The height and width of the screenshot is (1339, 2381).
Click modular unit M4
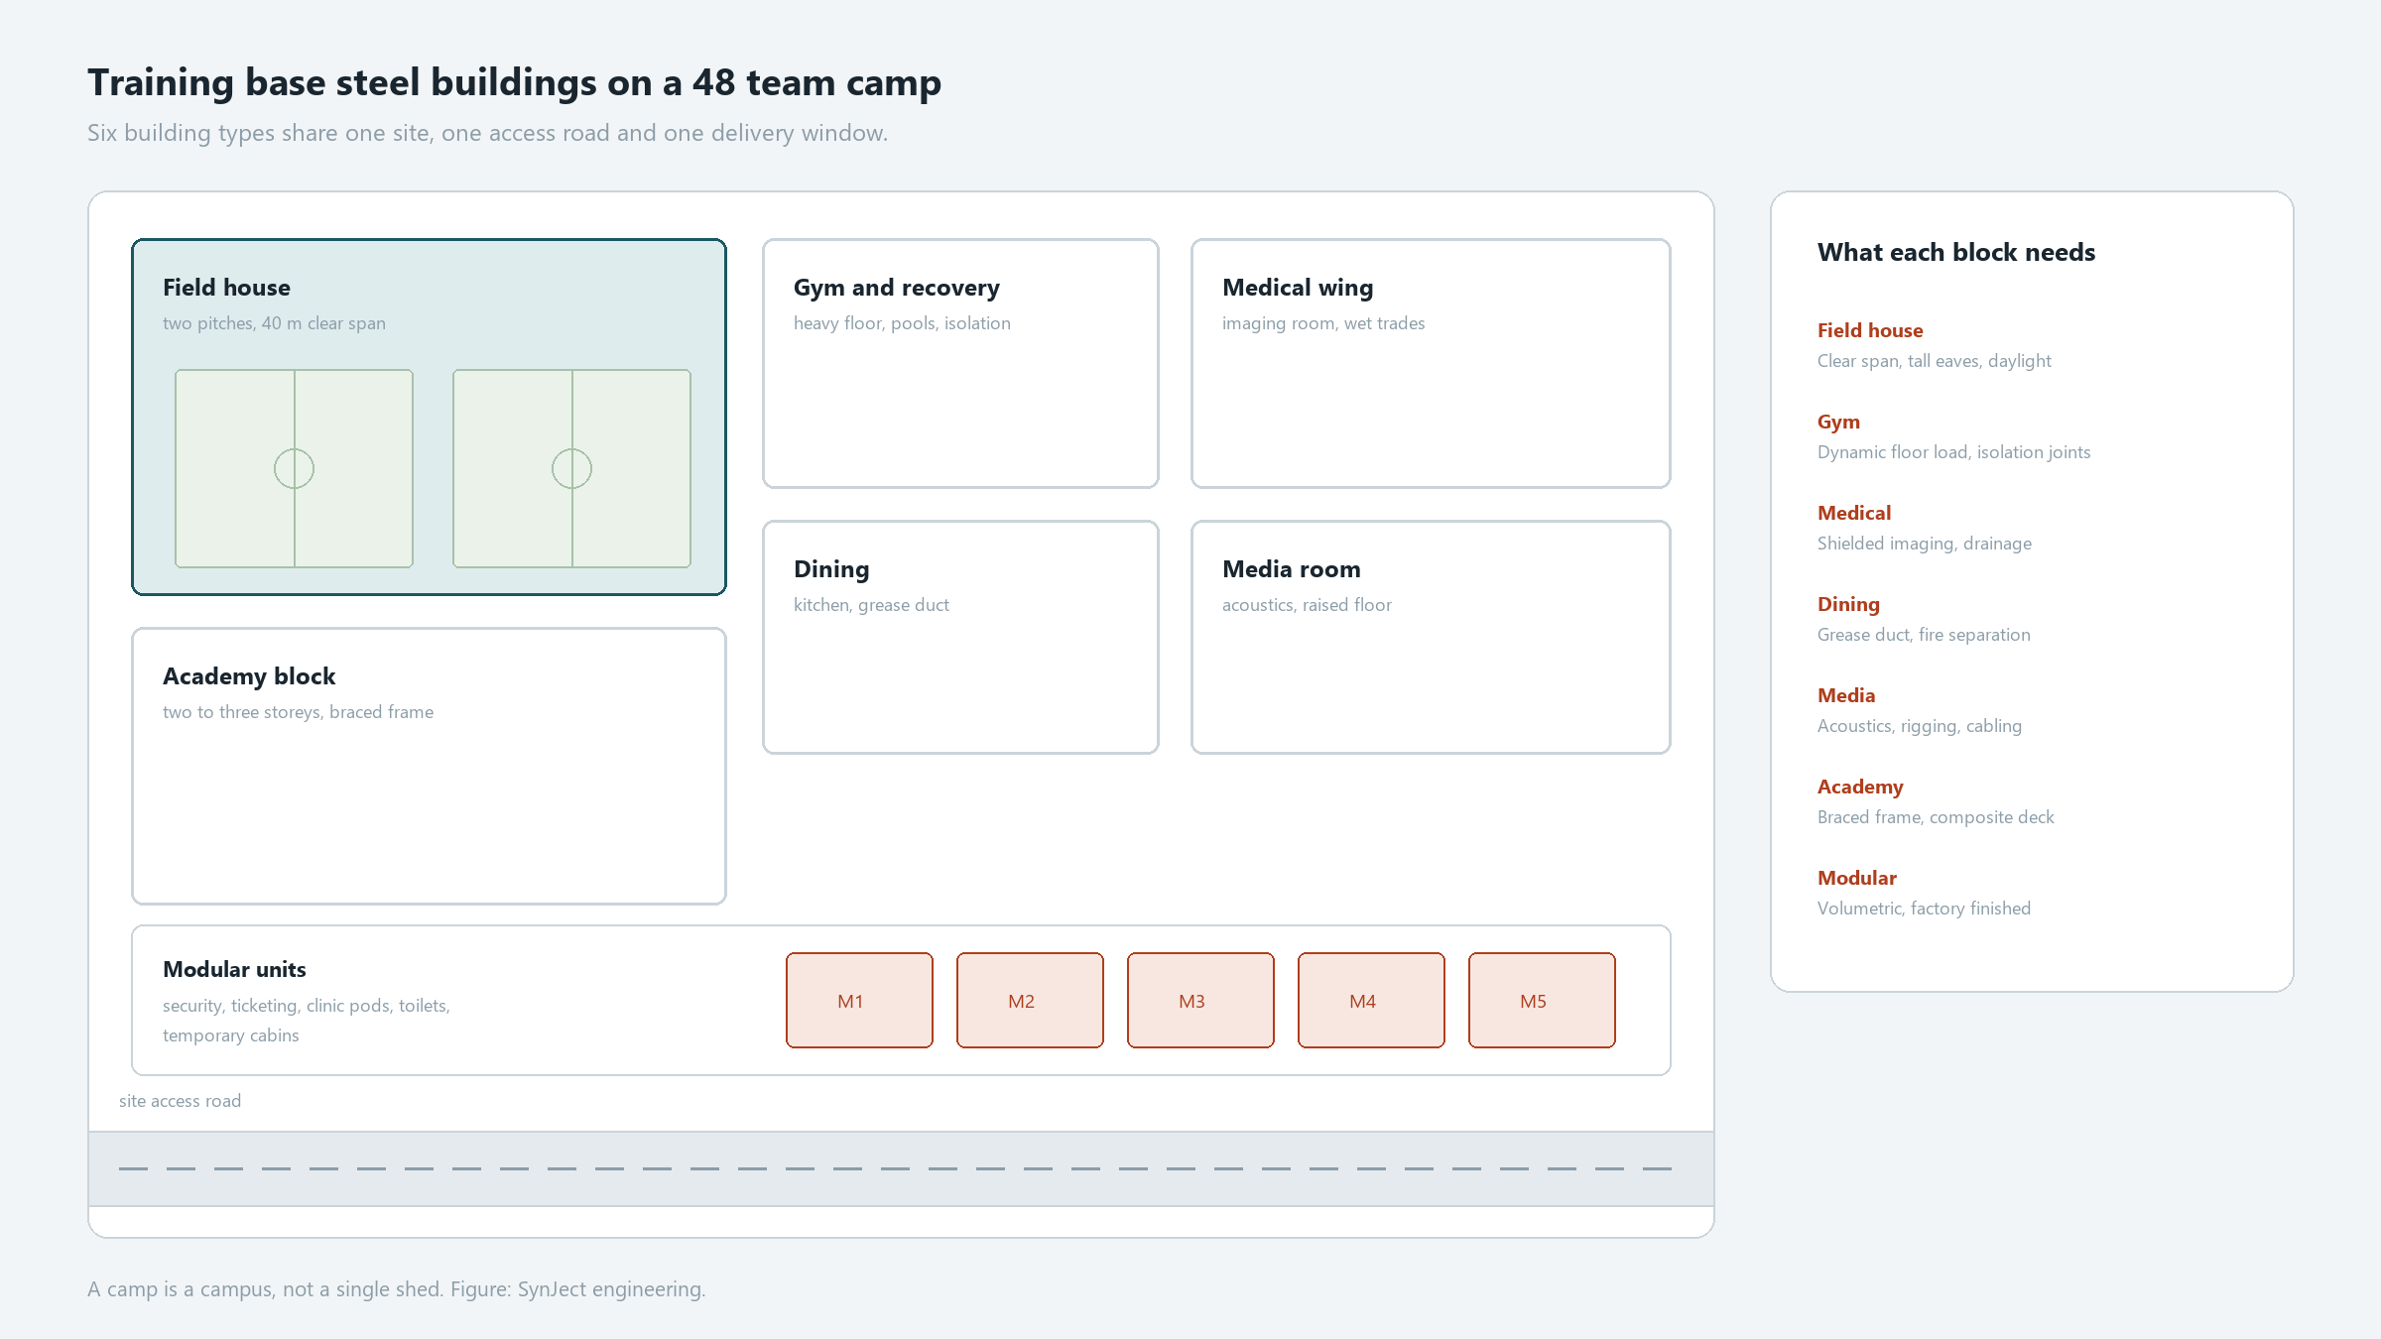point(1371,1000)
